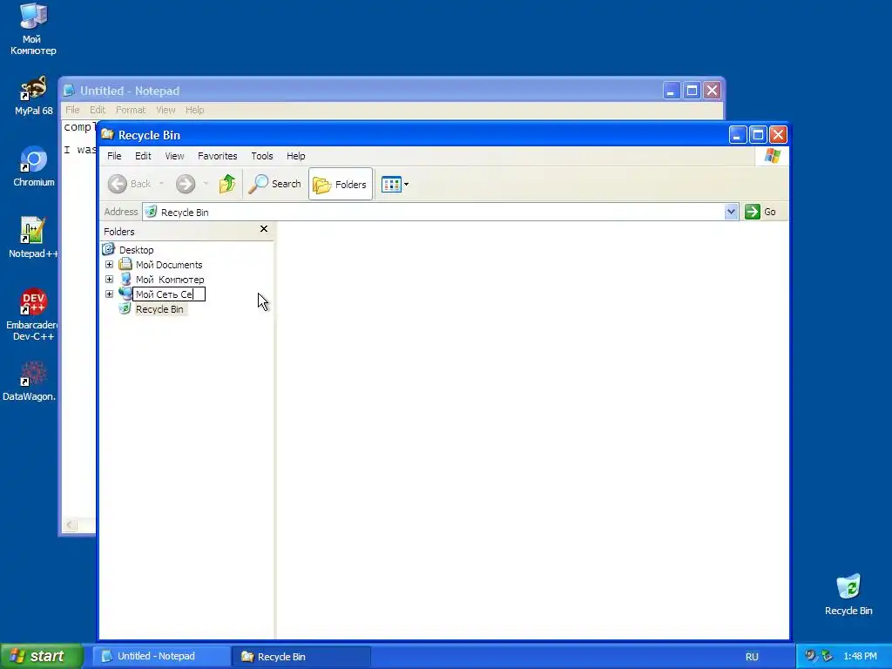Click the Go button
This screenshot has width=892, height=669.
(760, 212)
